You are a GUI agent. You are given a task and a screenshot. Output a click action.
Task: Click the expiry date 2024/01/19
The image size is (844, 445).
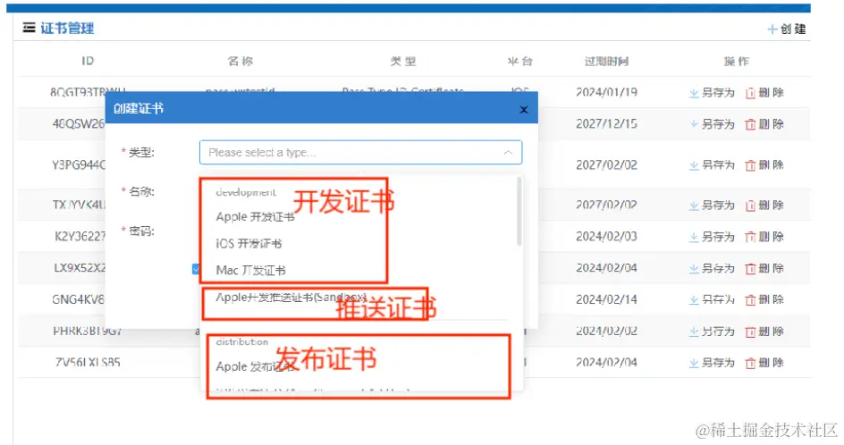point(606,92)
